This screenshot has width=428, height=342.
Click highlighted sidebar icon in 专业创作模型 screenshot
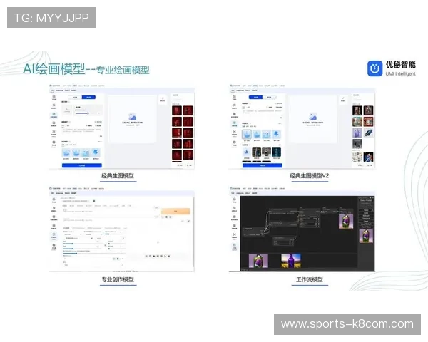[x=53, y=235]
